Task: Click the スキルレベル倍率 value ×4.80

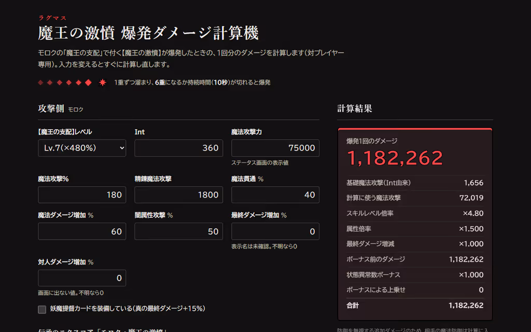Action: click(473, 213)
